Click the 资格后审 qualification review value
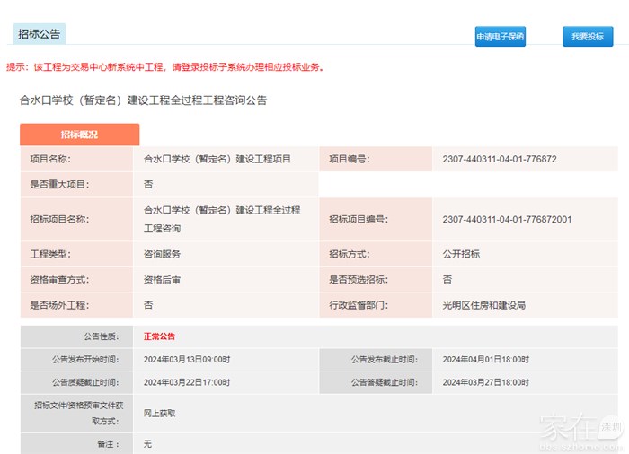The height and width of the screenshot is (454, 629). click(162, 280)
